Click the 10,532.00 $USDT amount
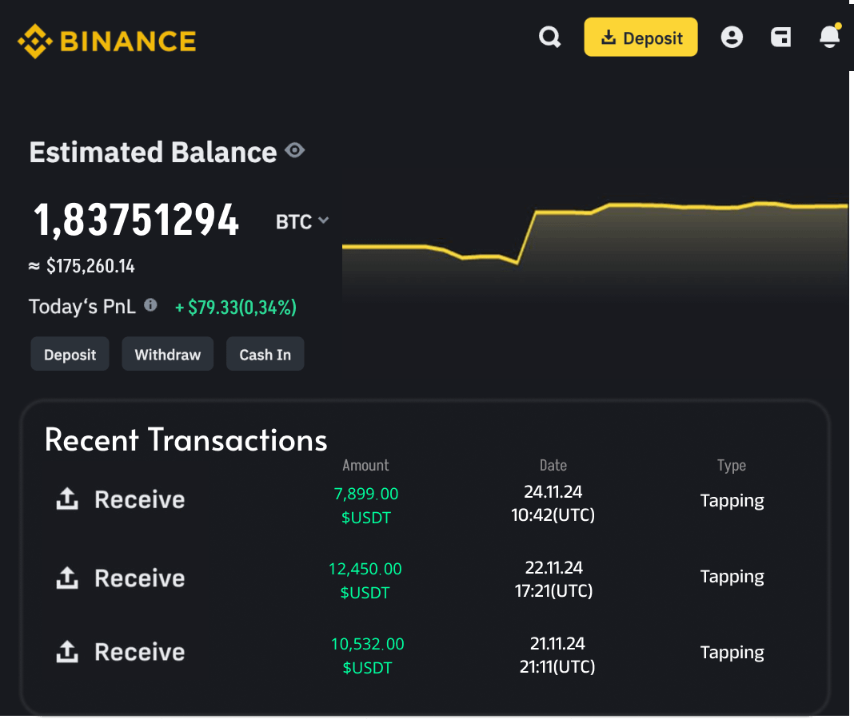The image size is (854, 719). pyautogui.click(x=367, y=655)
